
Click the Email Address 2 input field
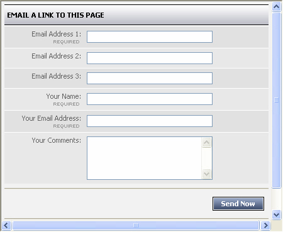(150, 58)
